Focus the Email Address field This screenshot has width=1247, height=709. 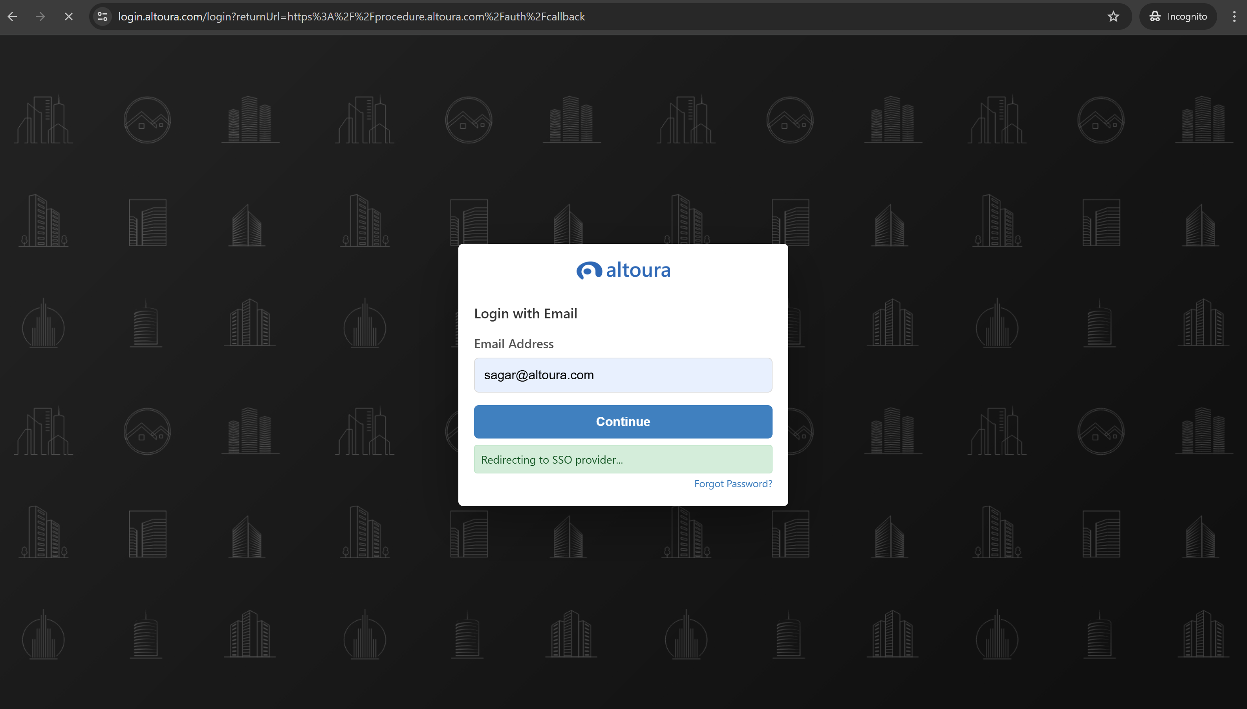point(623,375)
